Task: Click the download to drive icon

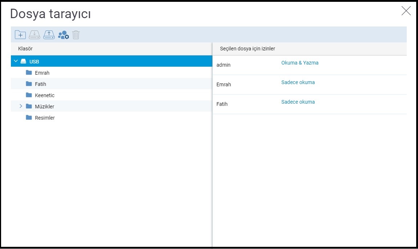Action: (35, 35)
